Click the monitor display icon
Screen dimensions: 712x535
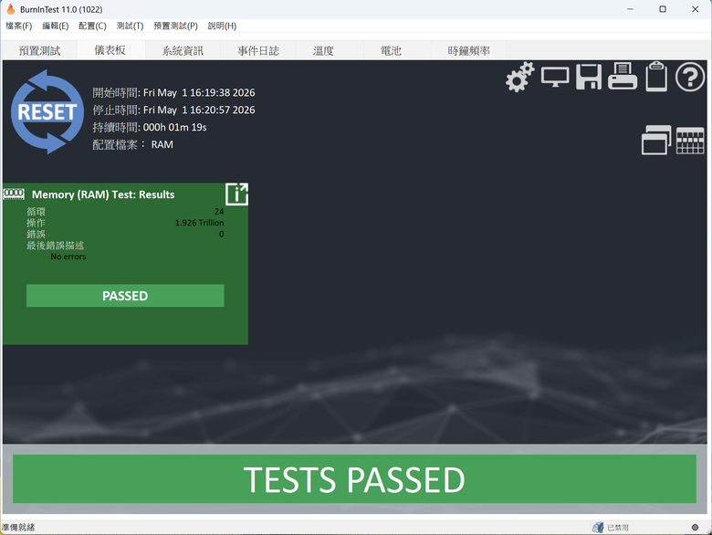[x=555, y=78]
